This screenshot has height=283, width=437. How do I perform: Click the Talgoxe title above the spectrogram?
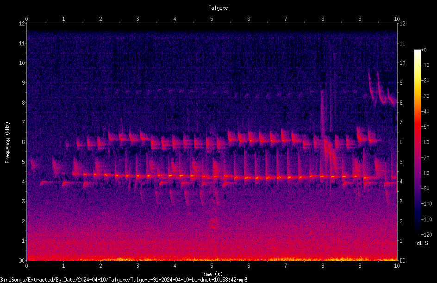218,8
